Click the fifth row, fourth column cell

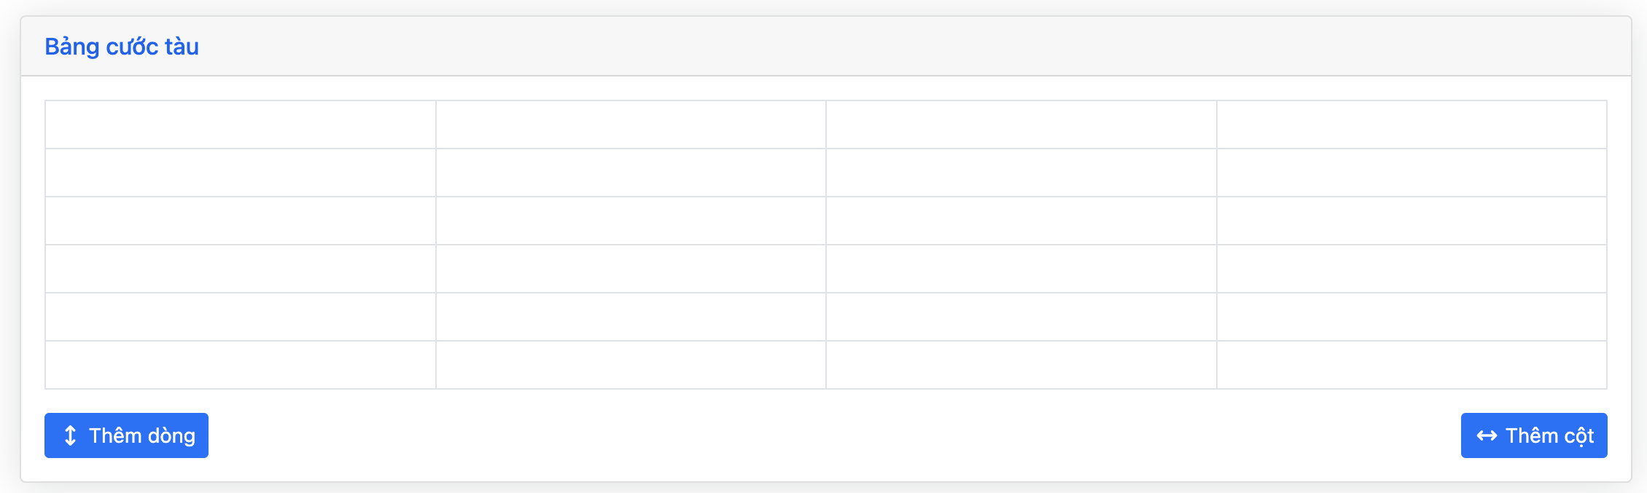pyautogui.click(x=1412, y=317)
